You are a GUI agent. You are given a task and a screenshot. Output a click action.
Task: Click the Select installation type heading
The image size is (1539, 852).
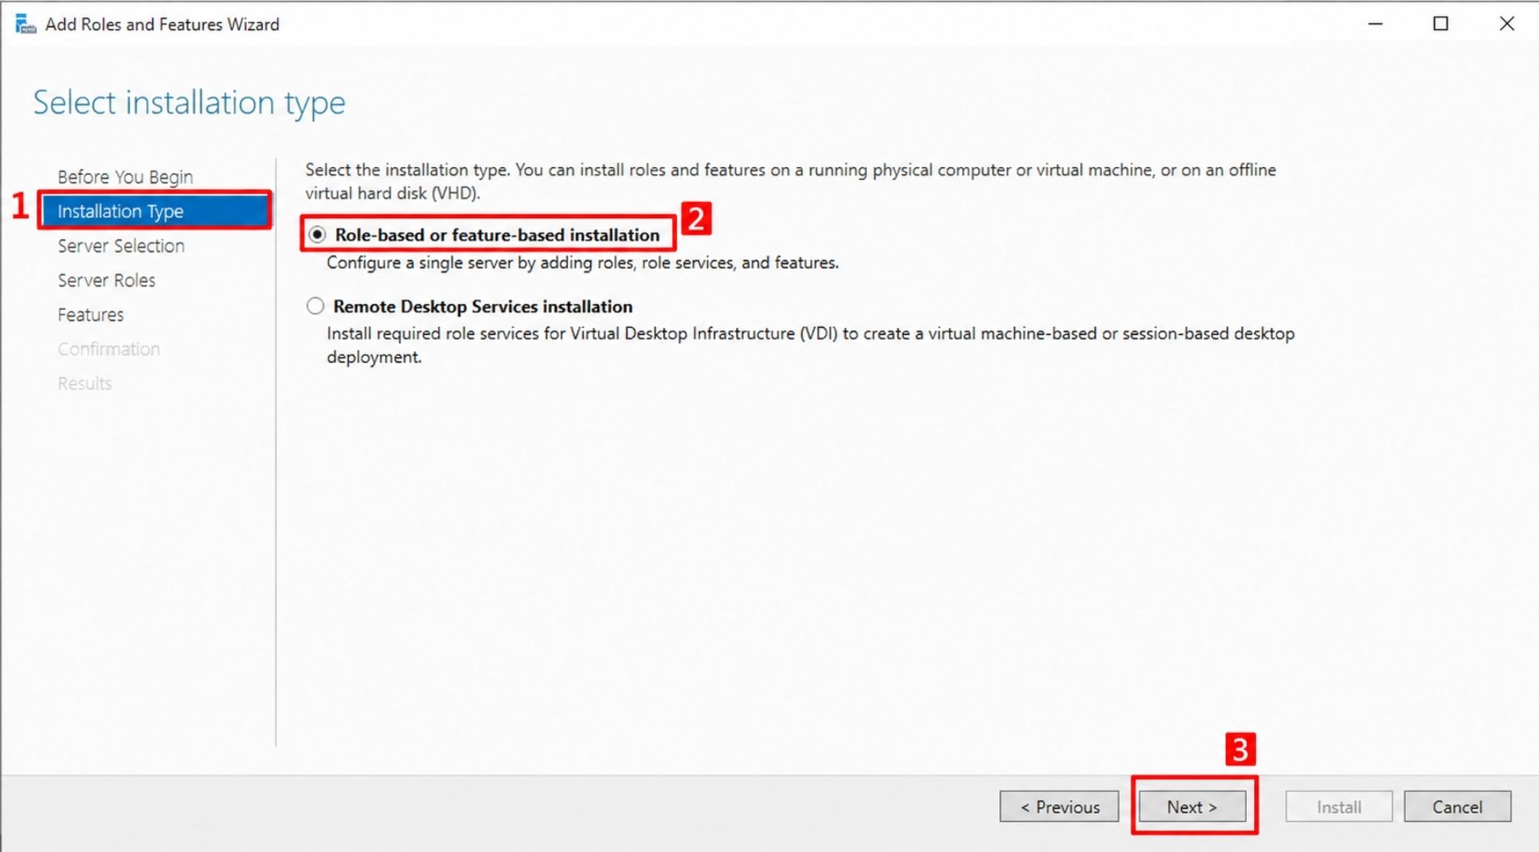189,103
